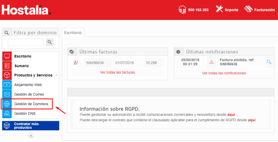Viewport: 278px width, 142px height.
Task: Open the Ver todas las facturas link
Action: click(117, 72)
